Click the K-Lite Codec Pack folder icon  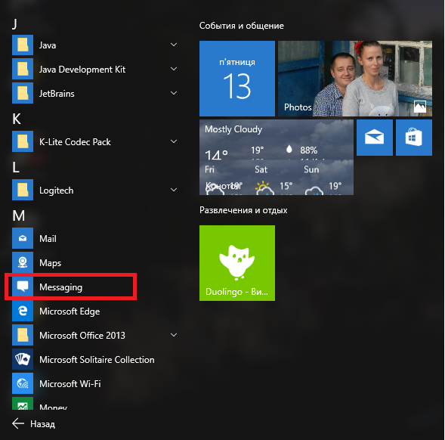tap(23, 141)
